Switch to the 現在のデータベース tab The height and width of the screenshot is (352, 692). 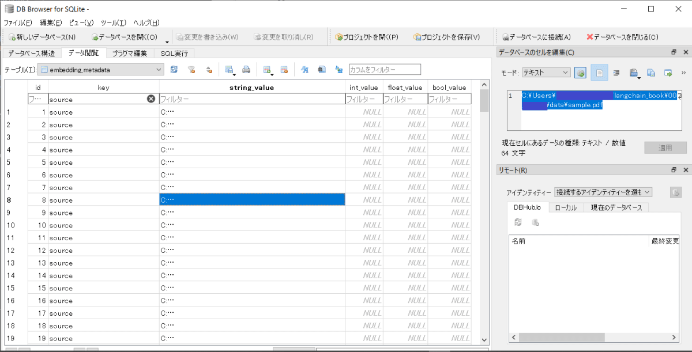616,207
